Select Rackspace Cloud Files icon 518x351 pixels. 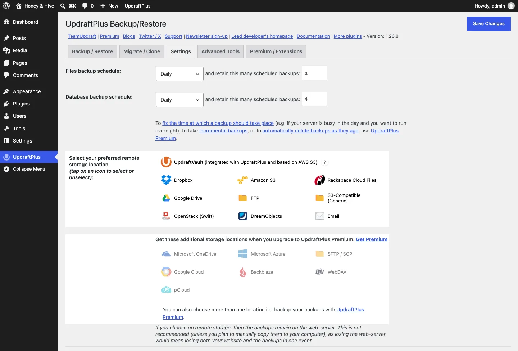(320, 180)
